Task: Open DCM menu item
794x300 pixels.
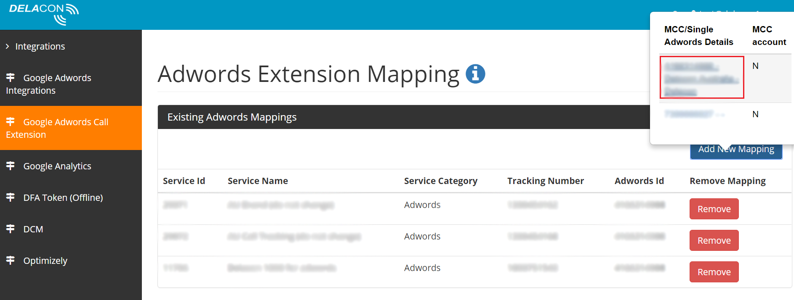Action: coord(71,229)
